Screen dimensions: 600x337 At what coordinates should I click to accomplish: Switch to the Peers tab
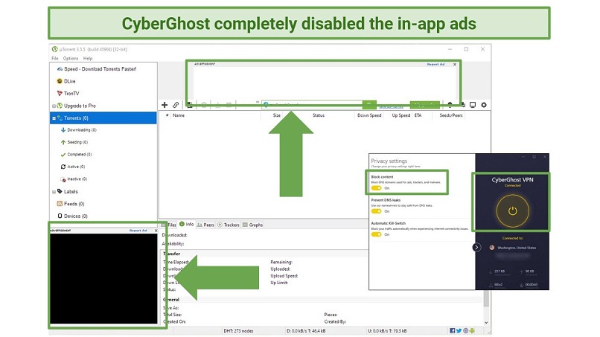tap(205, 225)
